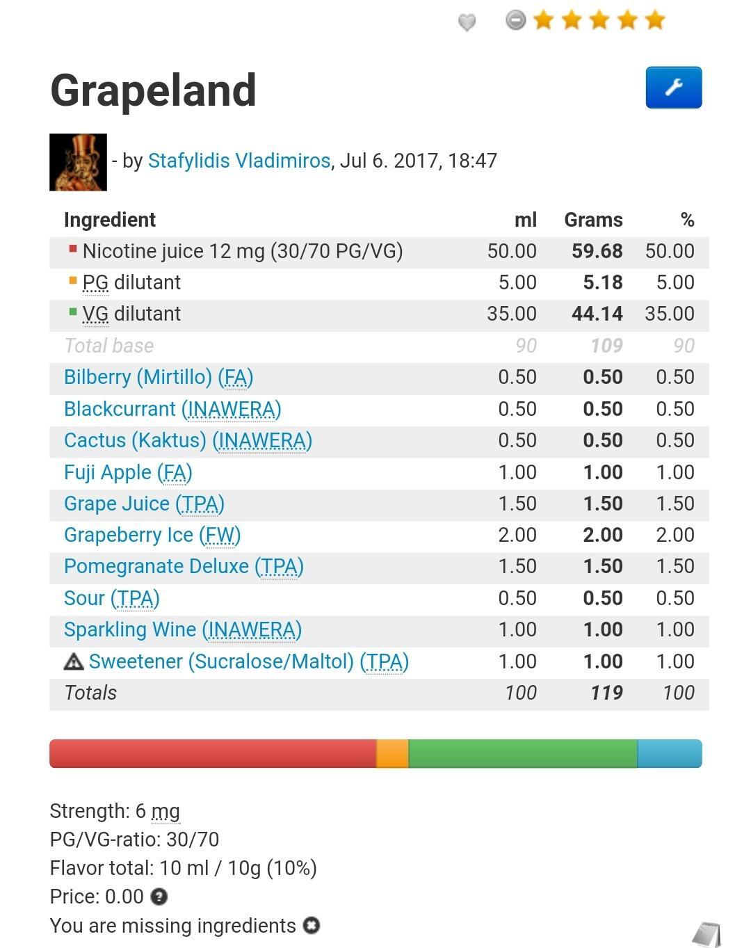Open the notepad icon at bottom right
The image size is (751, 948).
[707, 934]
